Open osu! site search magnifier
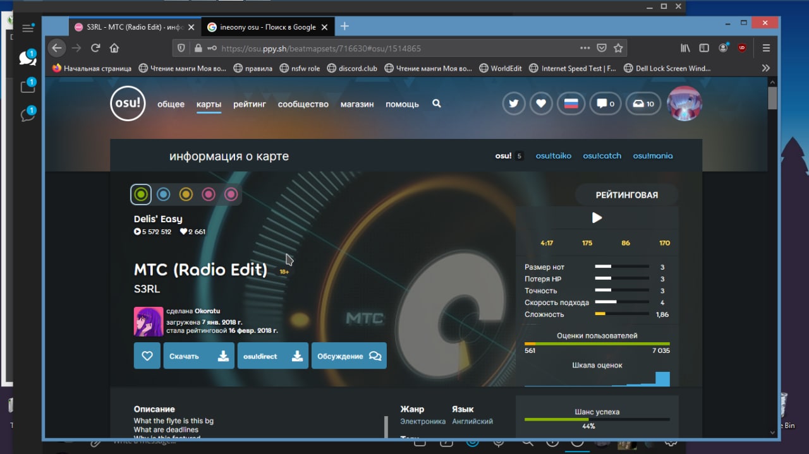This screenshot has width=809, height=454. click(436, 104)
